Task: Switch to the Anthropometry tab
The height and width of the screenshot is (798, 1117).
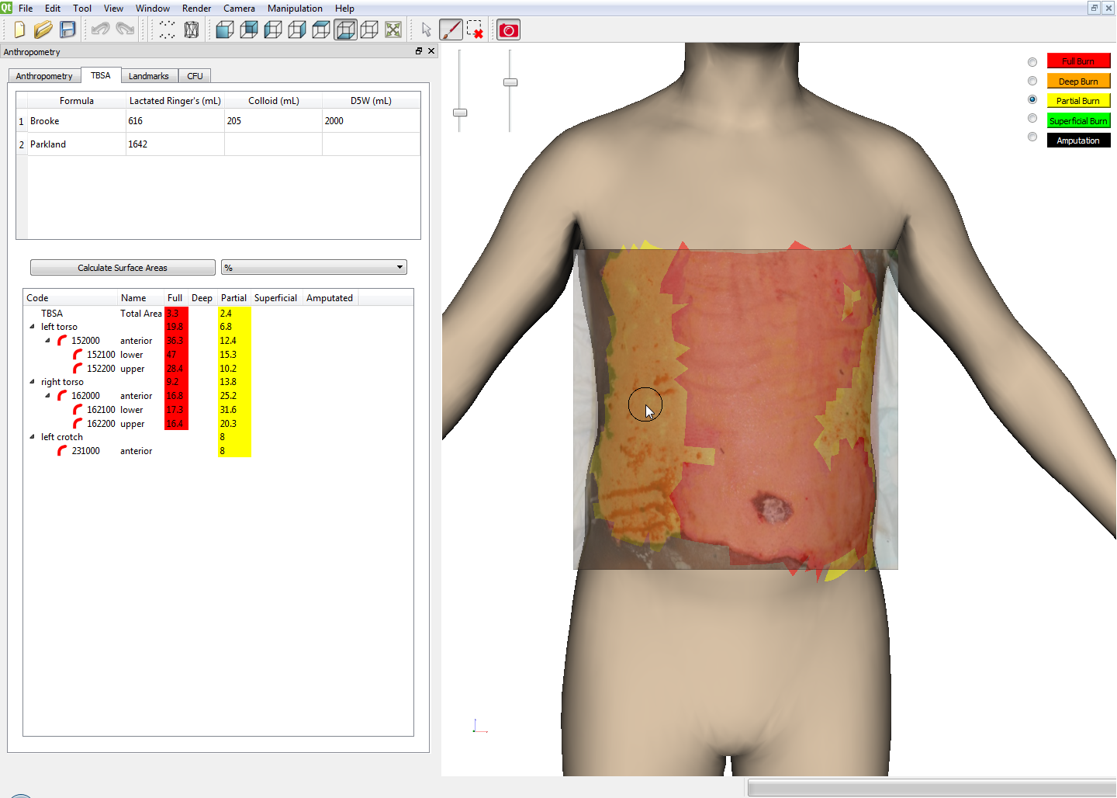Action: pos(44,76)
